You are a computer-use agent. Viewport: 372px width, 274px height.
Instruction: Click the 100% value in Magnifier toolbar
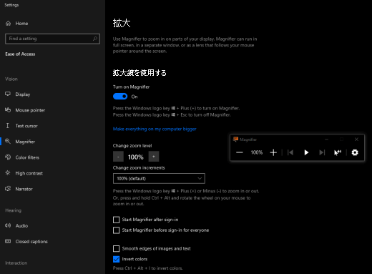coord(257,152)
